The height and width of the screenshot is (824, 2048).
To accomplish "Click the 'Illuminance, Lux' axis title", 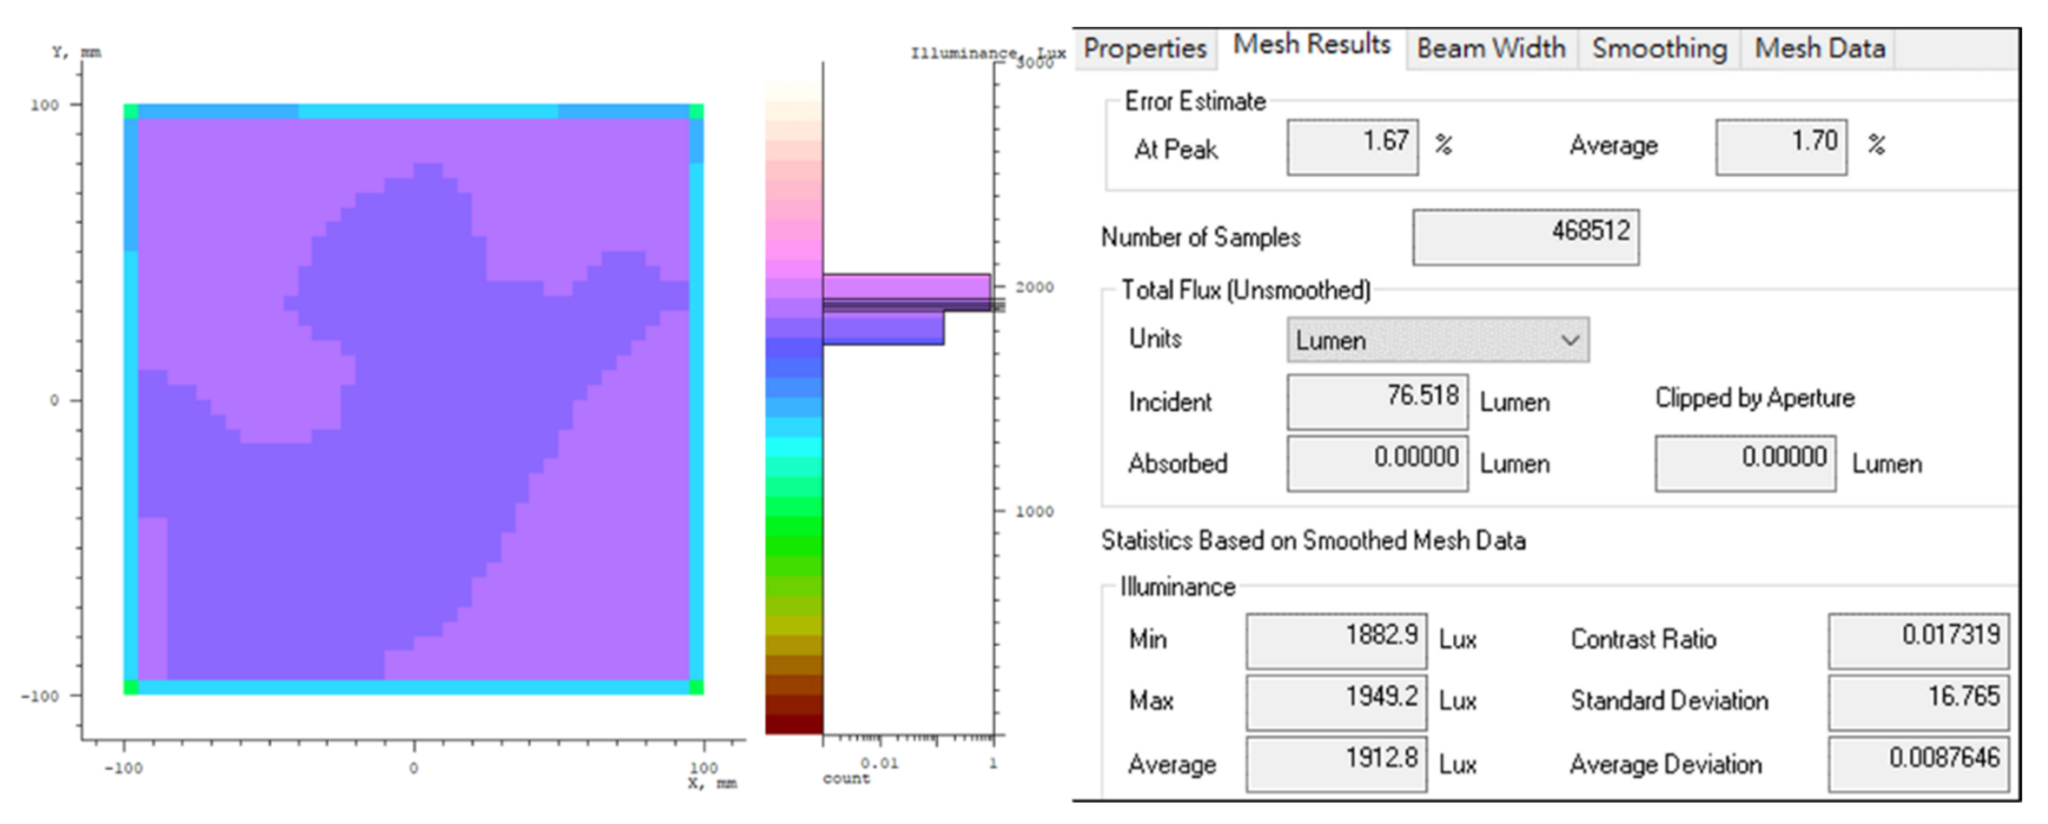I will click(x=987, y=53).
